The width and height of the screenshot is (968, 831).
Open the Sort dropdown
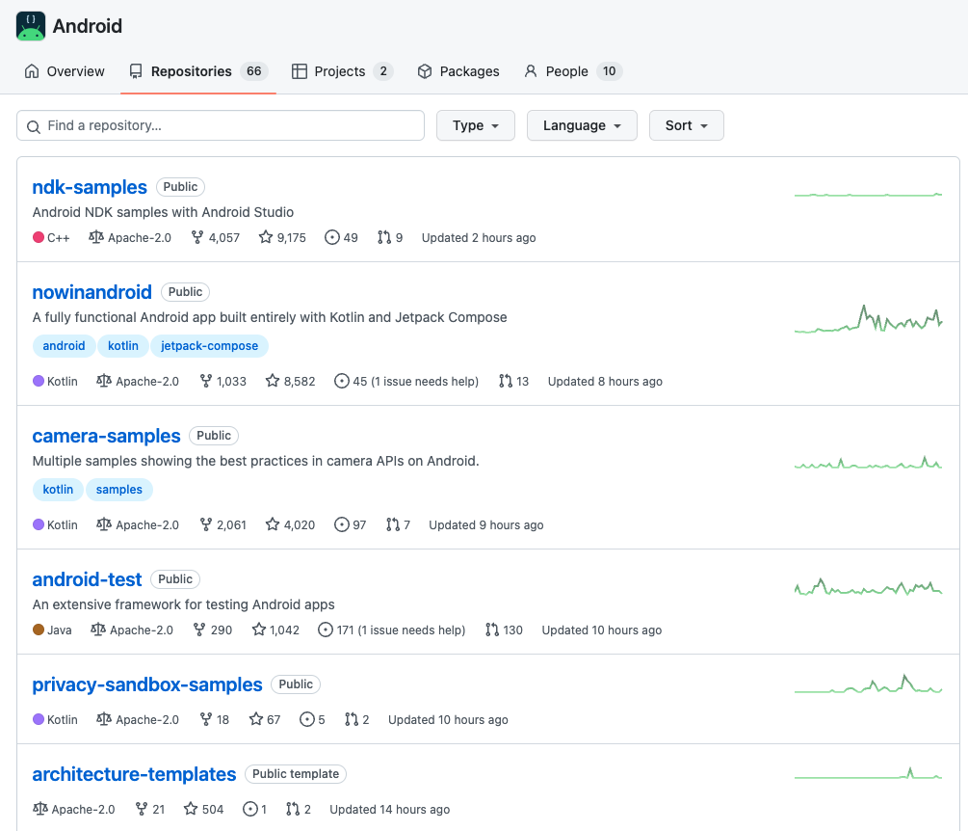[686, 125]
